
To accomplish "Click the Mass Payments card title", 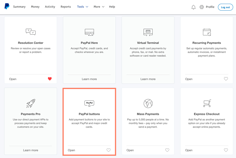I will [x=148, y=114].
